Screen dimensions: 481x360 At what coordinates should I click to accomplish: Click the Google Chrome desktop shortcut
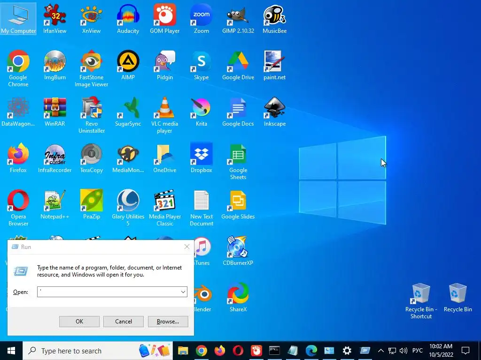(x=18, y=68)
